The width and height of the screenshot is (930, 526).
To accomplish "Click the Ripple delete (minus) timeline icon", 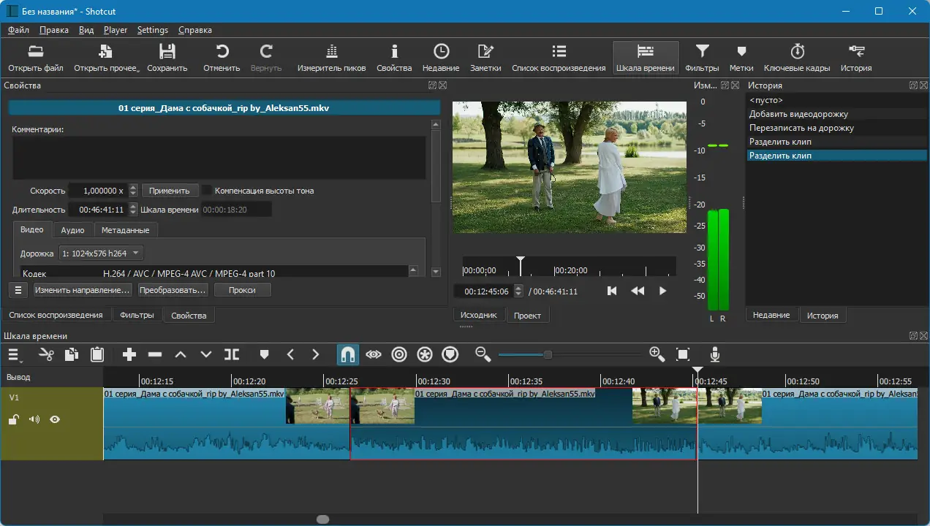I will click(155, 354).
